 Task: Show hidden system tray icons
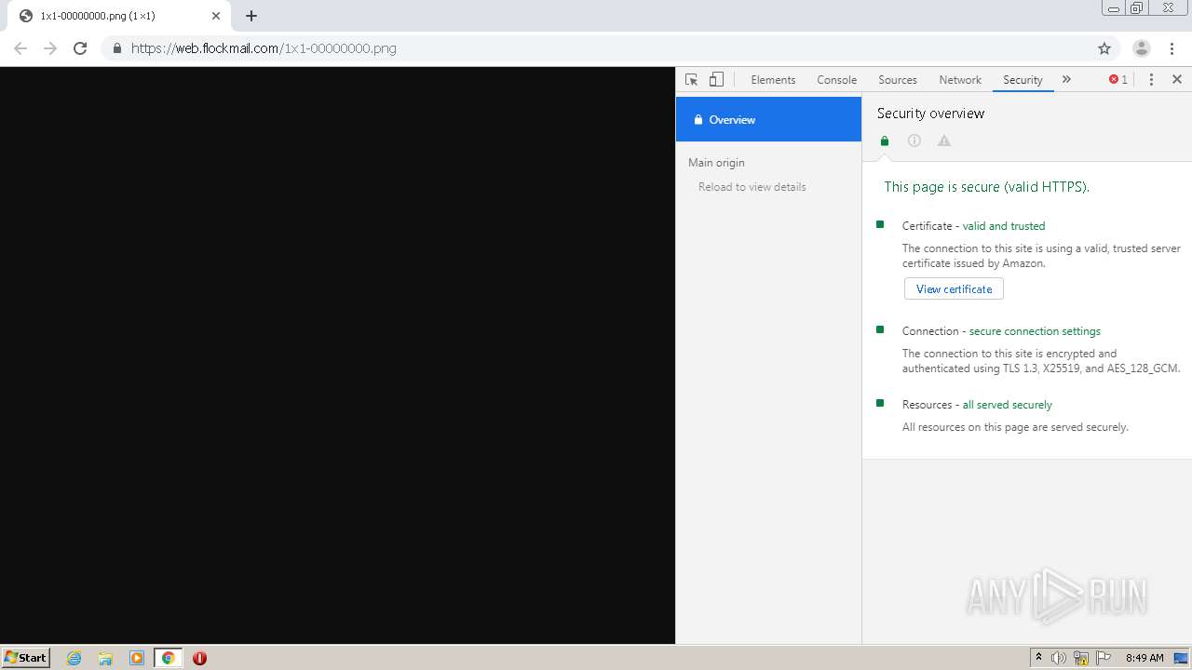1038,658
